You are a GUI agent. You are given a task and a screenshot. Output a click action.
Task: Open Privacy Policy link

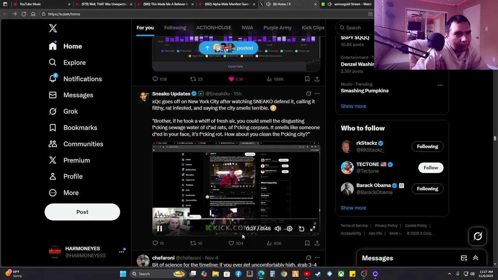(386, 226)
